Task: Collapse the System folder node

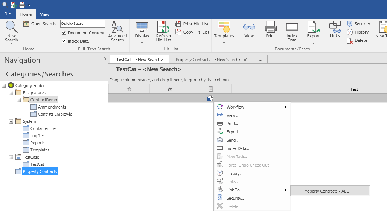Action: pyautogui.click(x=11, y=121)
